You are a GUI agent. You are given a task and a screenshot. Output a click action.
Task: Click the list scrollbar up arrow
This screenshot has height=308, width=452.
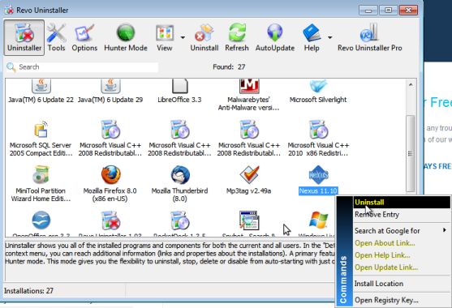click(x=411, y=84)
